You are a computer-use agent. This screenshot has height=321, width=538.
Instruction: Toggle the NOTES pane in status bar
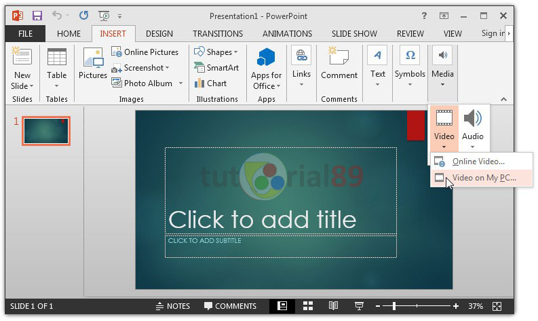coord(172,306)
